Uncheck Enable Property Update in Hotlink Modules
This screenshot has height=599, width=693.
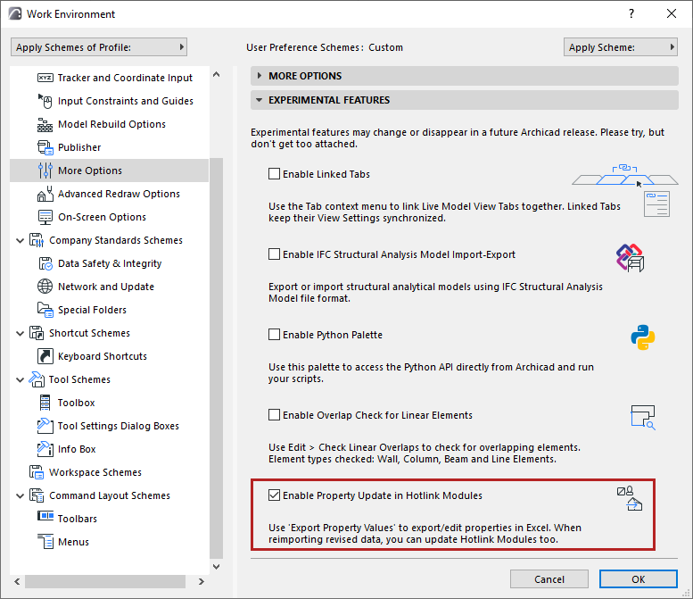point(274,495)
